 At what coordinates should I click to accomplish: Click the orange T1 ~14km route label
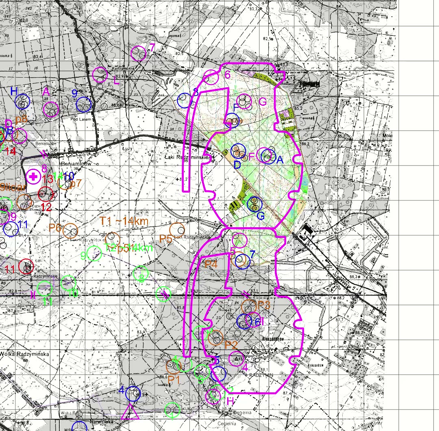pos(124,221)
